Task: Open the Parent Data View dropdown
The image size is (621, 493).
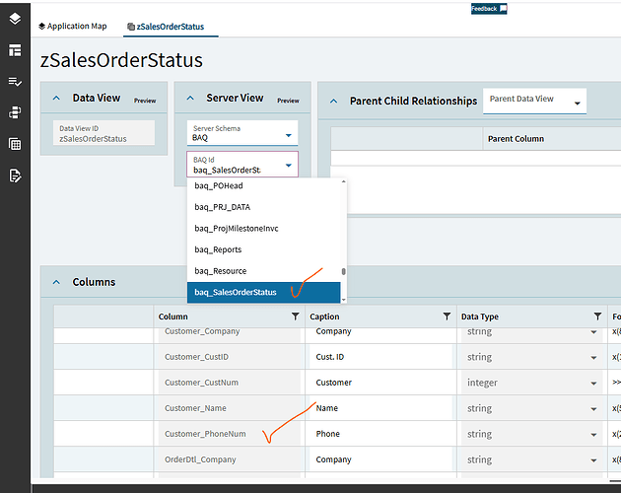Action: (x=577, y=102)
